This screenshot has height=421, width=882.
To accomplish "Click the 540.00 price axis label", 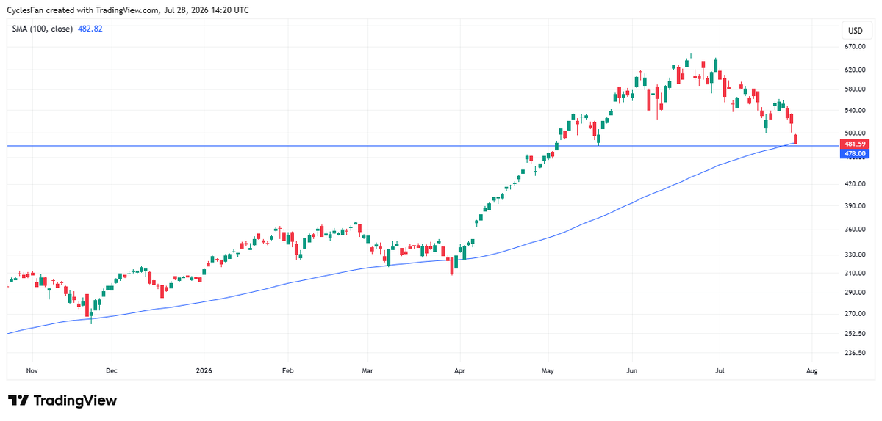I will point(855,111).
